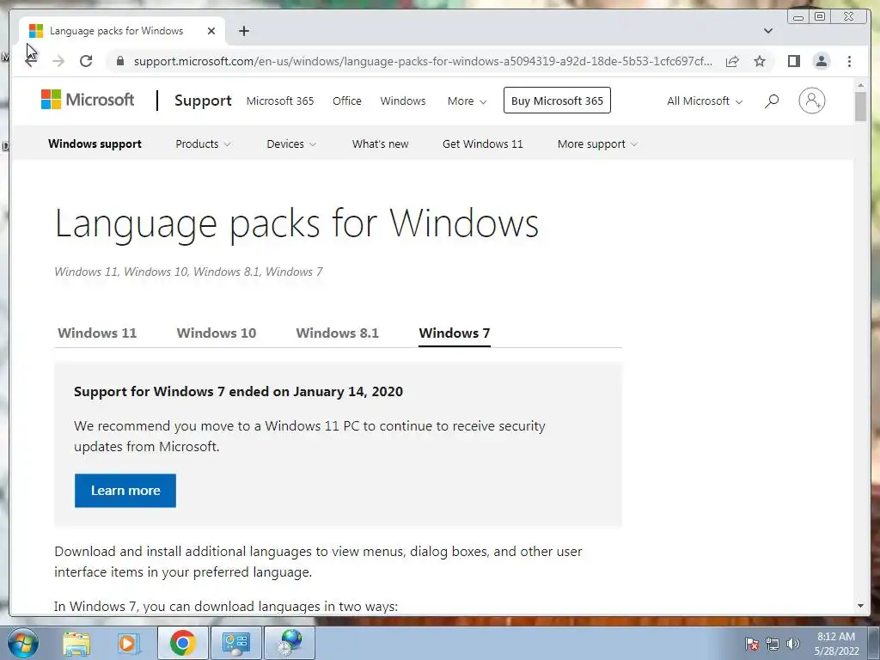Open Windows support link

click(95, 144)
